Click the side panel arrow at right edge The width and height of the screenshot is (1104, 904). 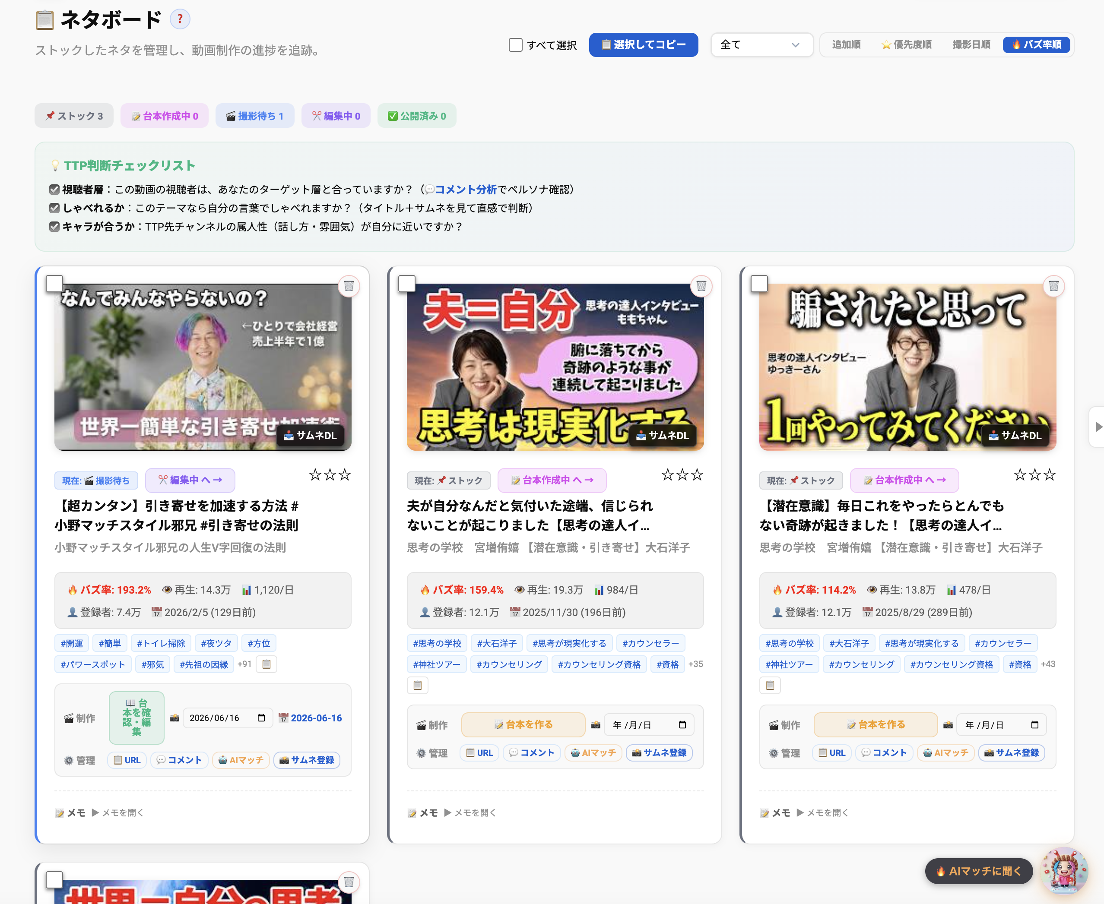(x=1098, y=427)
